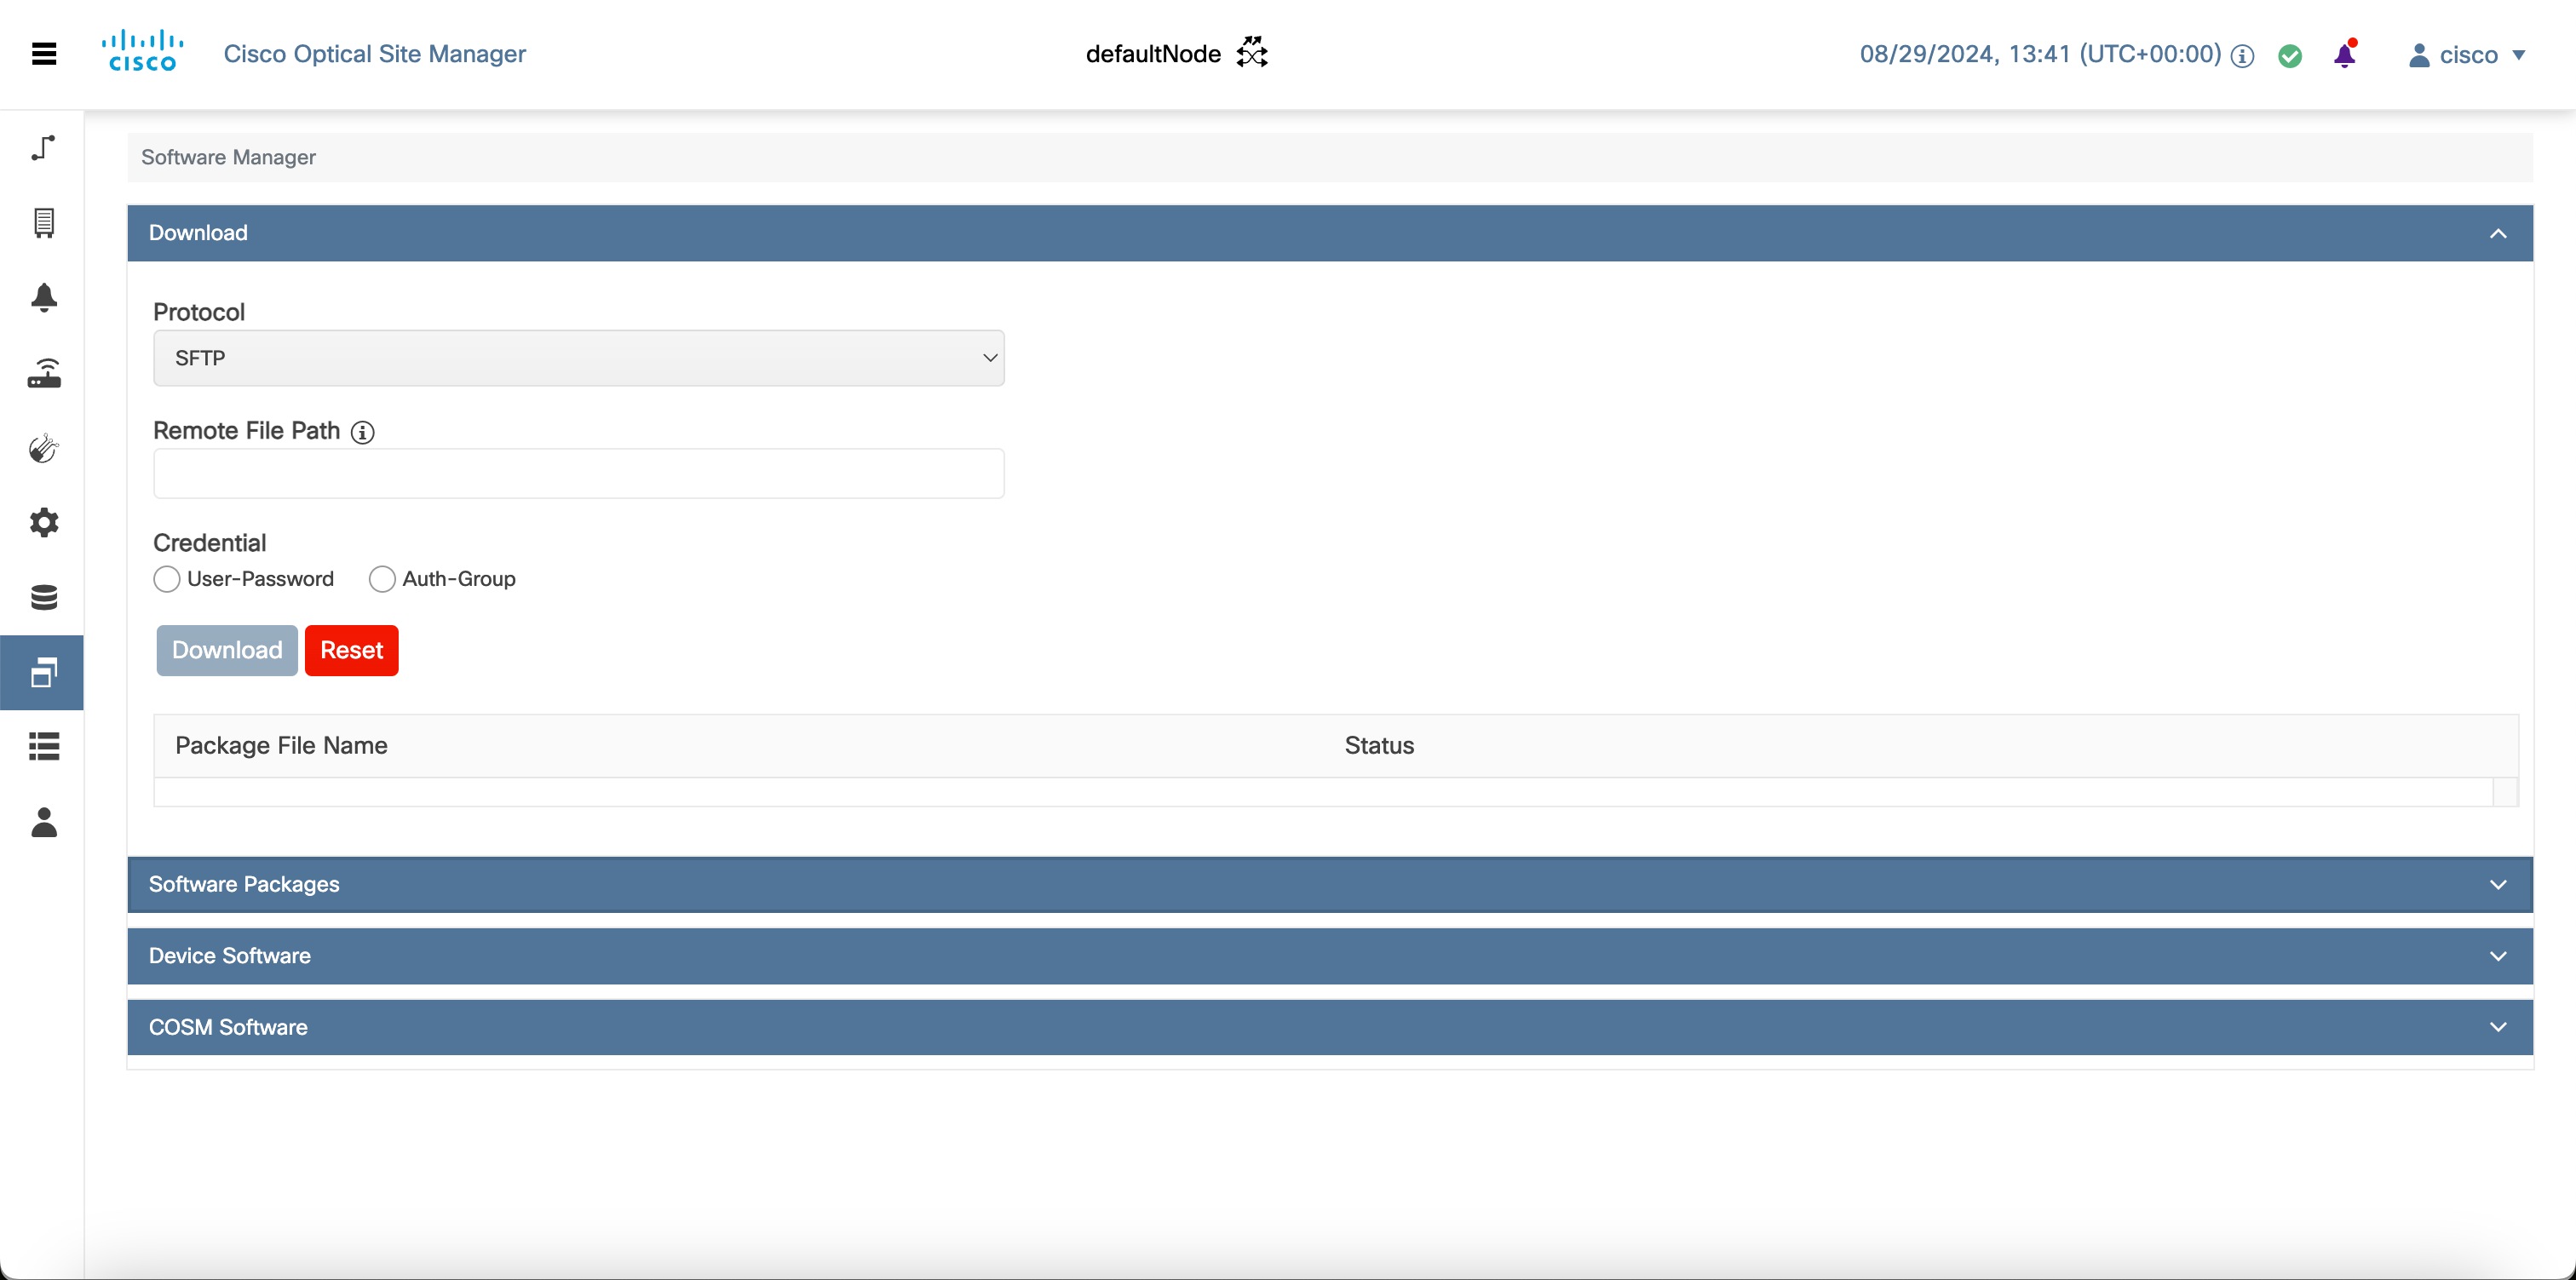Image resolution: width=2576 pixels, height=1280 pixels.
Task: Open settings via the gear icon
Action: [43, 522]
